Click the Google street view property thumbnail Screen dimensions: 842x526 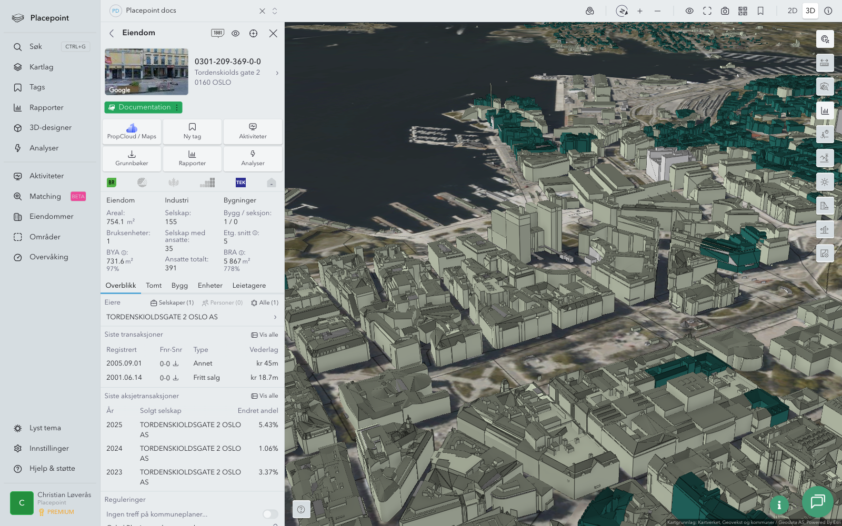146,72
